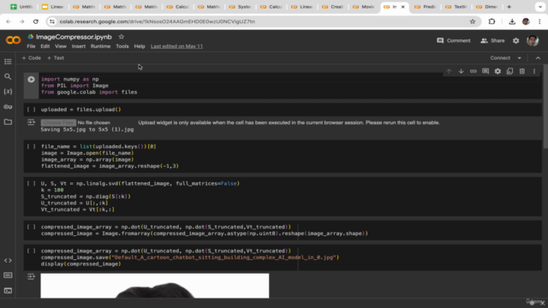
Task: Open the Runtime menu
Action: [100, 46]
